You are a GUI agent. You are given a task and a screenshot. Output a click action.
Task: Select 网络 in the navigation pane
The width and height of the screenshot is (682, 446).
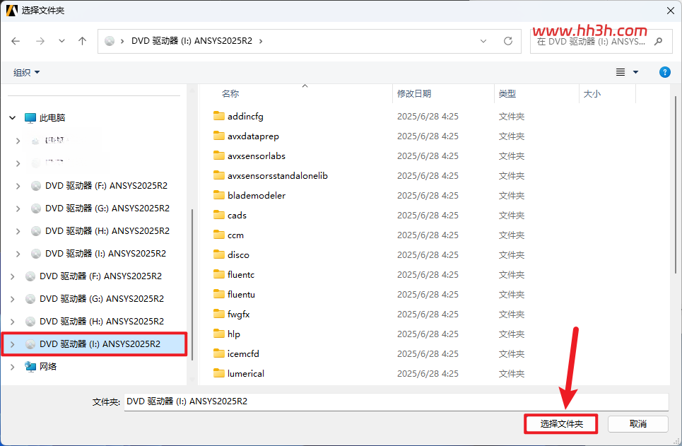pos(48,366)
